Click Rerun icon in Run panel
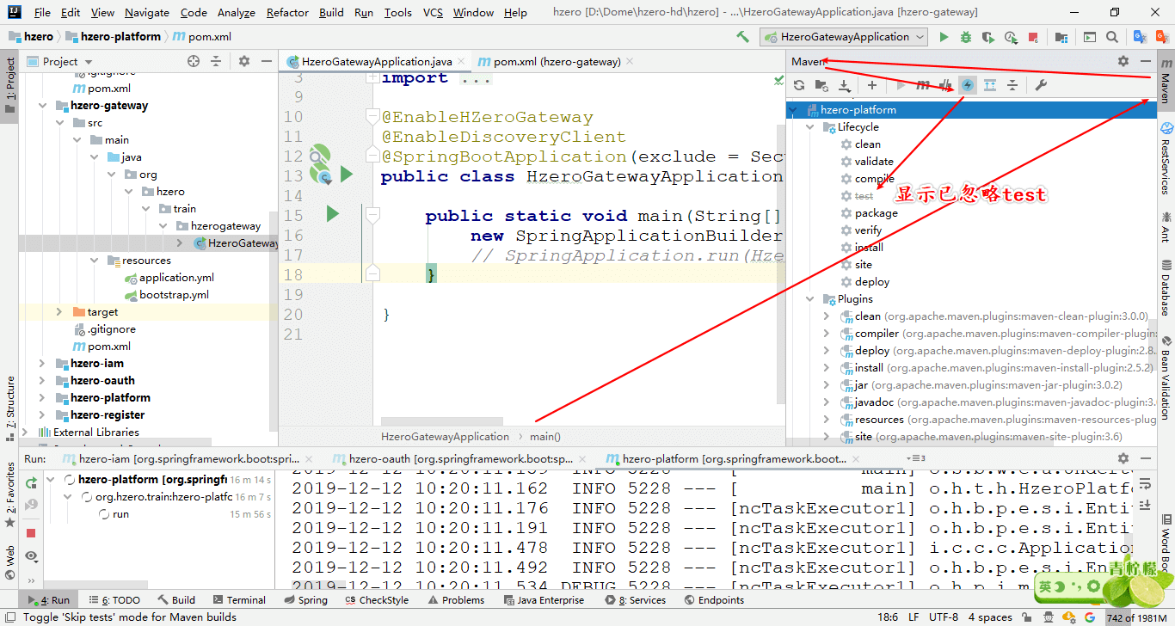This screenshot has height=626, width=1175. (x=31, y=482)
